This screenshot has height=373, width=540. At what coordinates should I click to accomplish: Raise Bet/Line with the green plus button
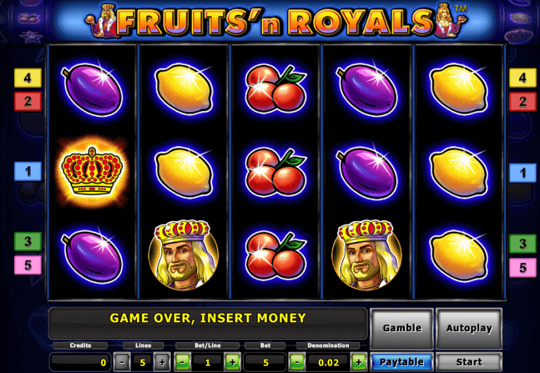pos(232,362)
